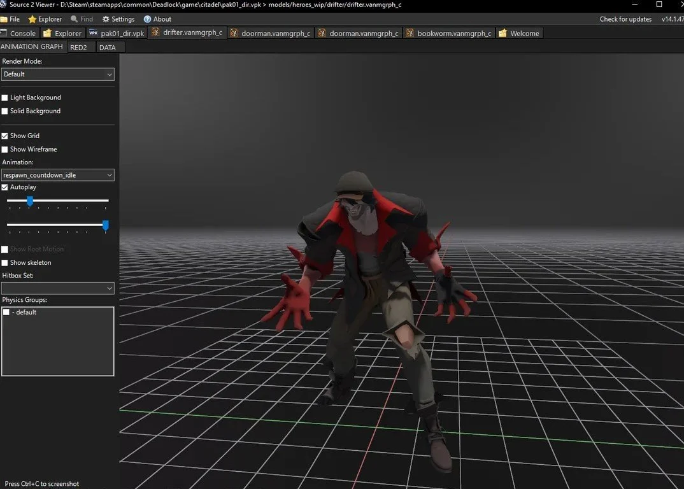Click the VPK icon on pak01_dir.vpk tab
The image size is (684, 489).
coord(94,32)
